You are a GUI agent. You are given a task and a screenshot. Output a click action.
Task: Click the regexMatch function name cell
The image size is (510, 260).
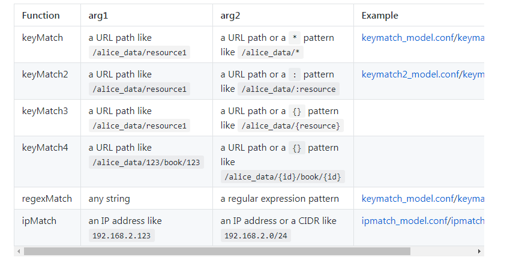47,198
